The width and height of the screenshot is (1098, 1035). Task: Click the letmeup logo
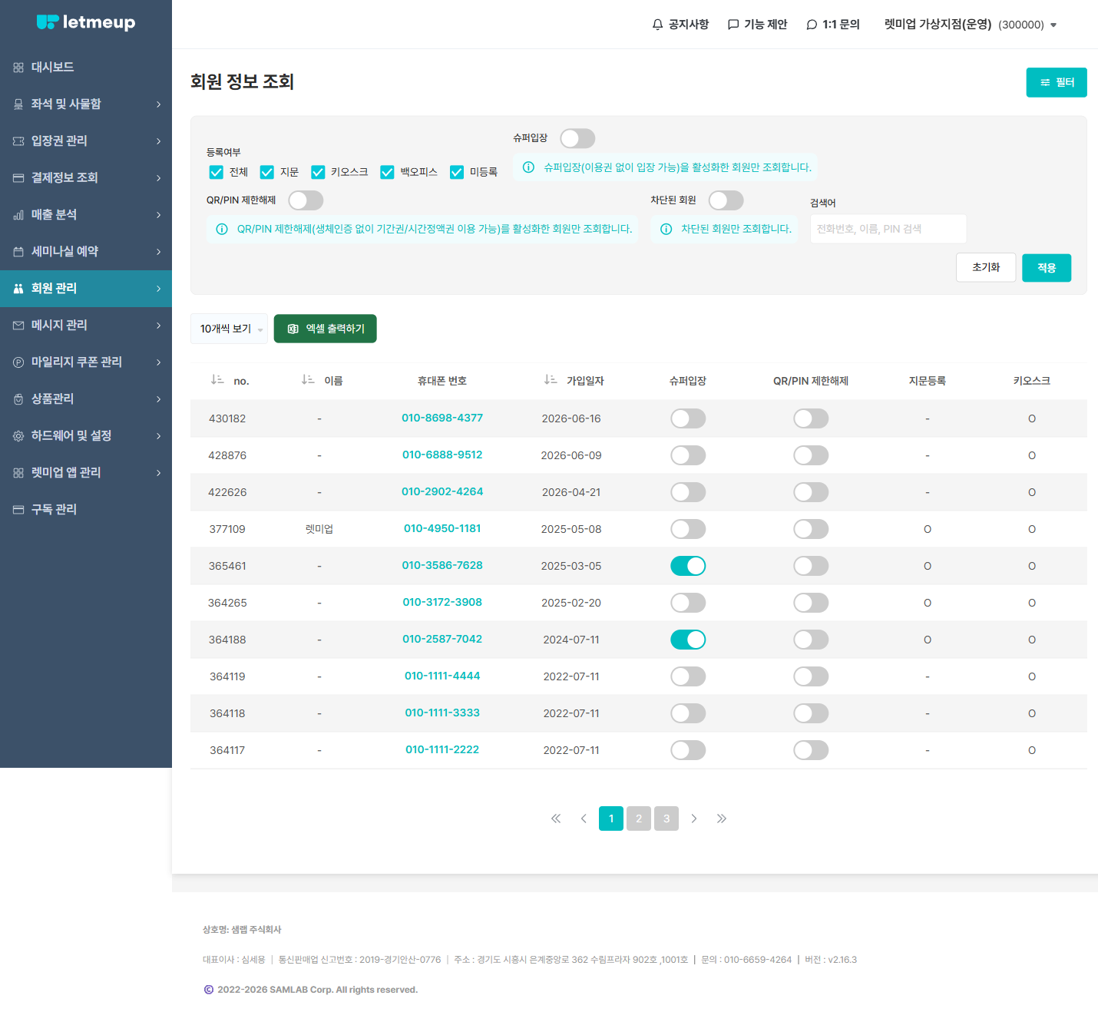(x=86, y=22)
